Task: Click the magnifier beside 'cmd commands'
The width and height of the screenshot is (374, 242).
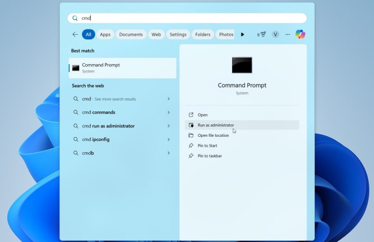Action: point(76,112)
